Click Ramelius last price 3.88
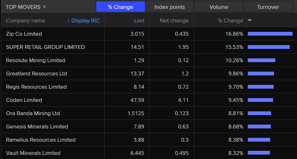This screenshot has height=159, width=297. [139, 140]
